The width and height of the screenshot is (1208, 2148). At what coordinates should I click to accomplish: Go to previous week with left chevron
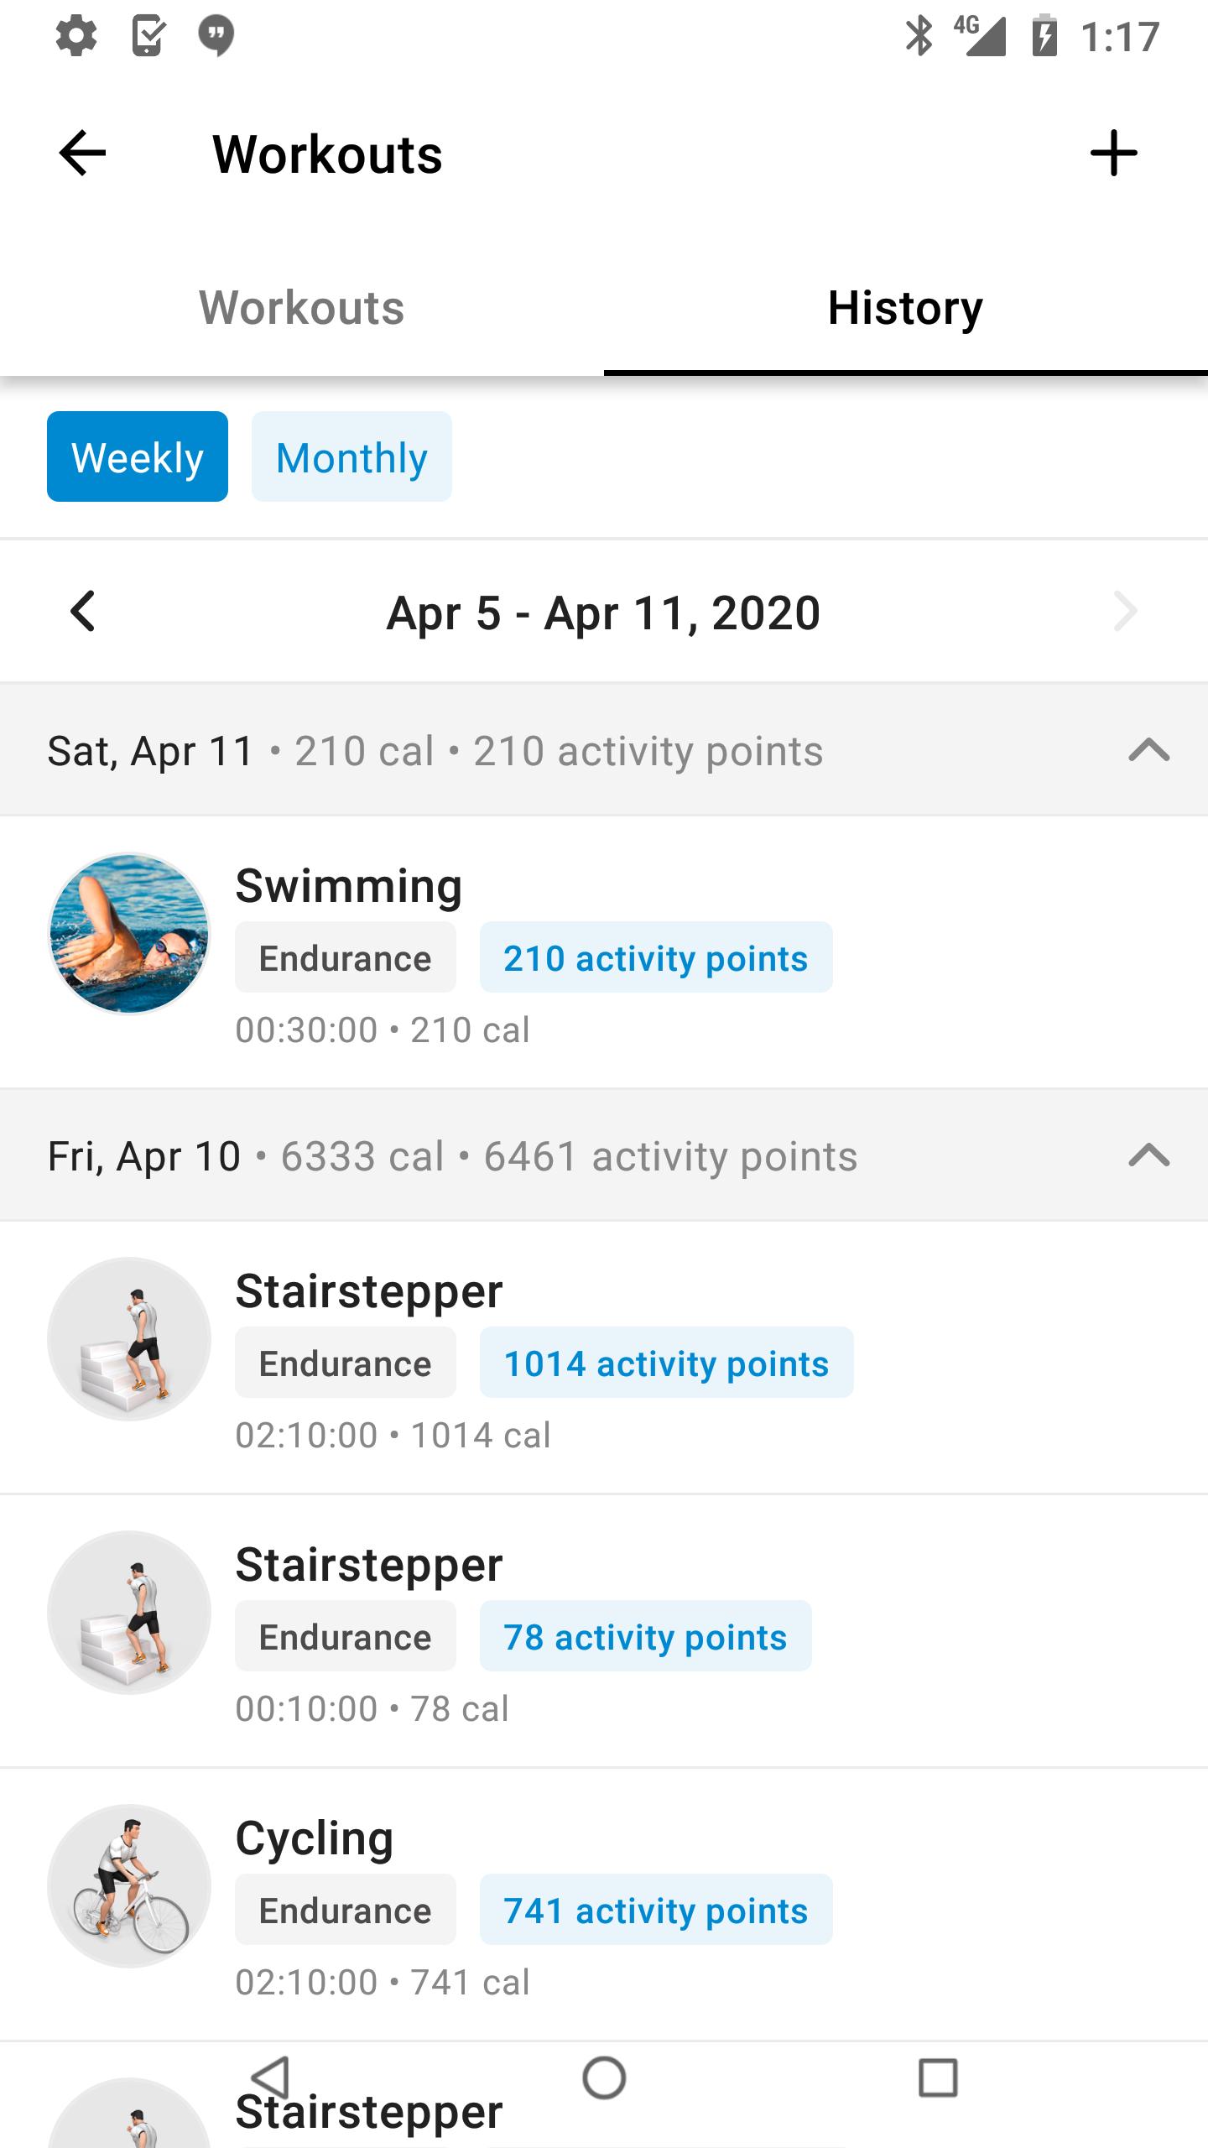tap(82, 611)
